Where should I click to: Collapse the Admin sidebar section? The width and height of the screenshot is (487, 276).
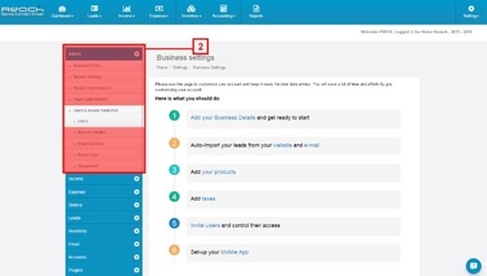click(136, 54)
